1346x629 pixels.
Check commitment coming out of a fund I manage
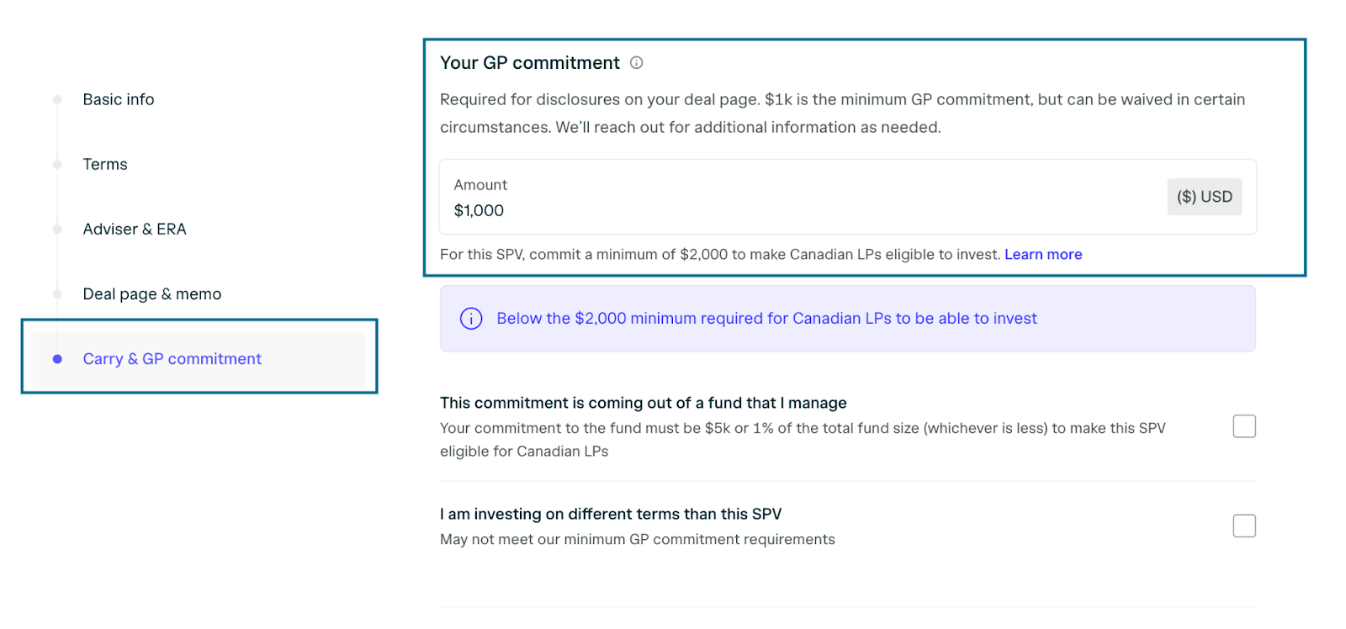1244,426
